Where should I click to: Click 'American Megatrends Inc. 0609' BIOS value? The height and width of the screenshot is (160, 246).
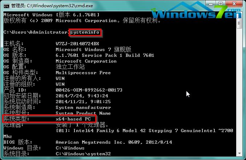(x=114, y=142)
